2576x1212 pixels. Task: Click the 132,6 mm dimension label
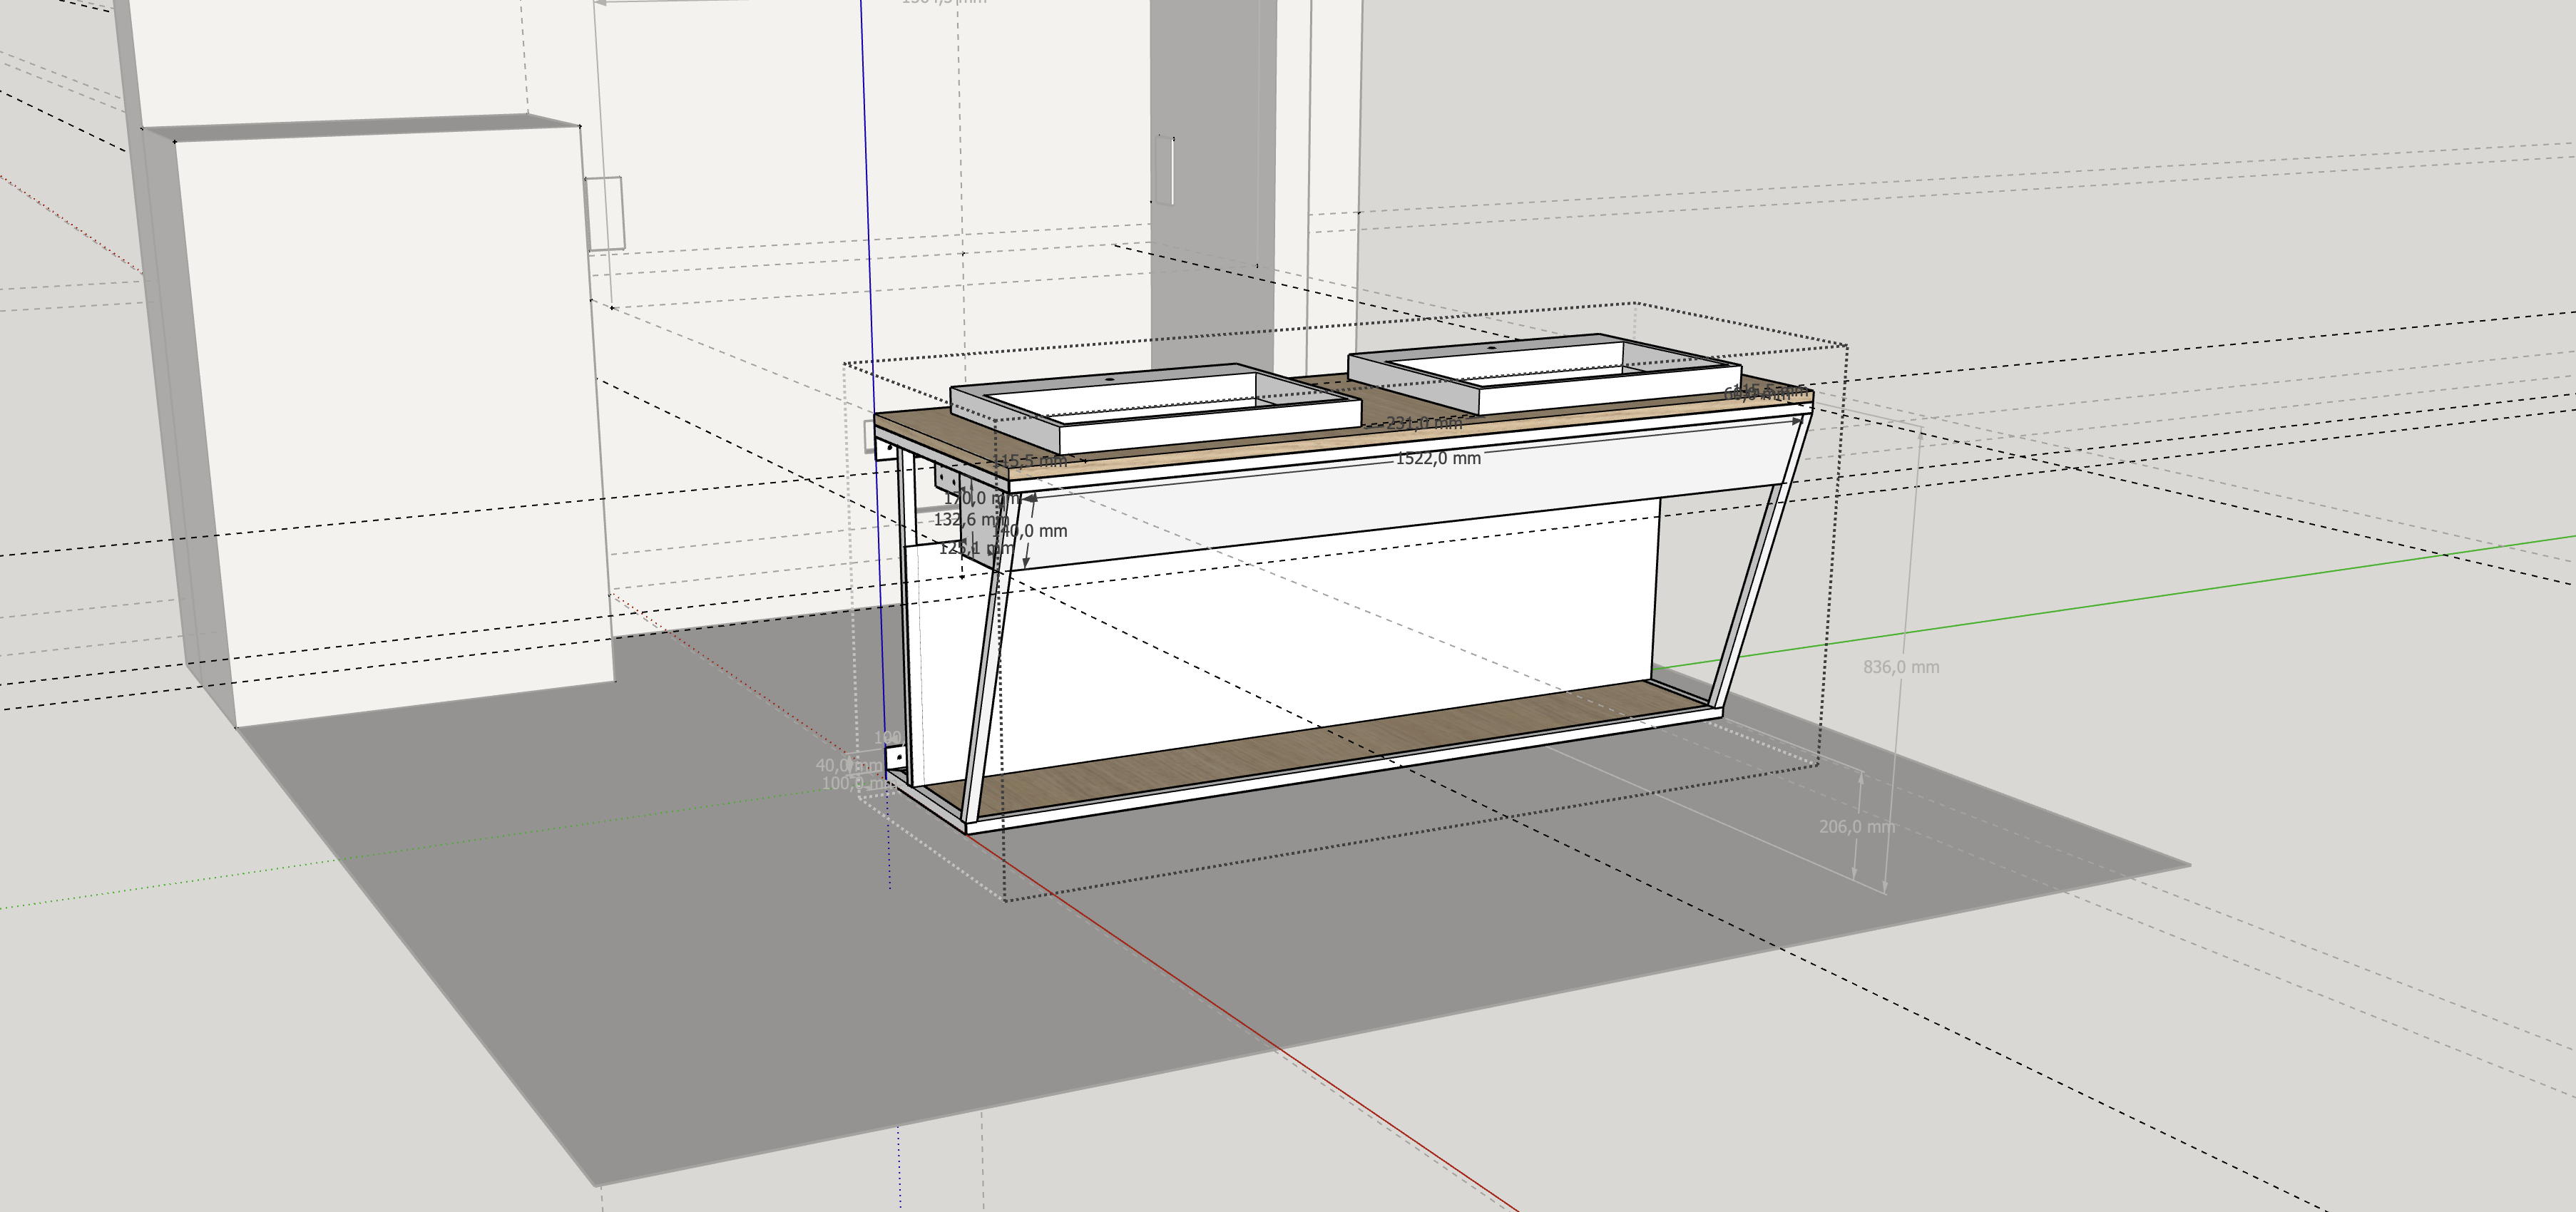(962, 520)
